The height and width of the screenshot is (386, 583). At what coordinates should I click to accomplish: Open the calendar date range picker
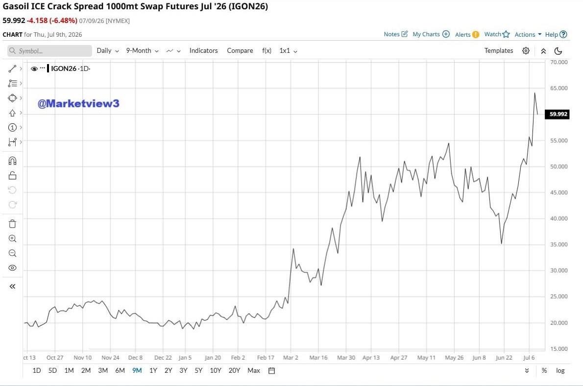272,370
